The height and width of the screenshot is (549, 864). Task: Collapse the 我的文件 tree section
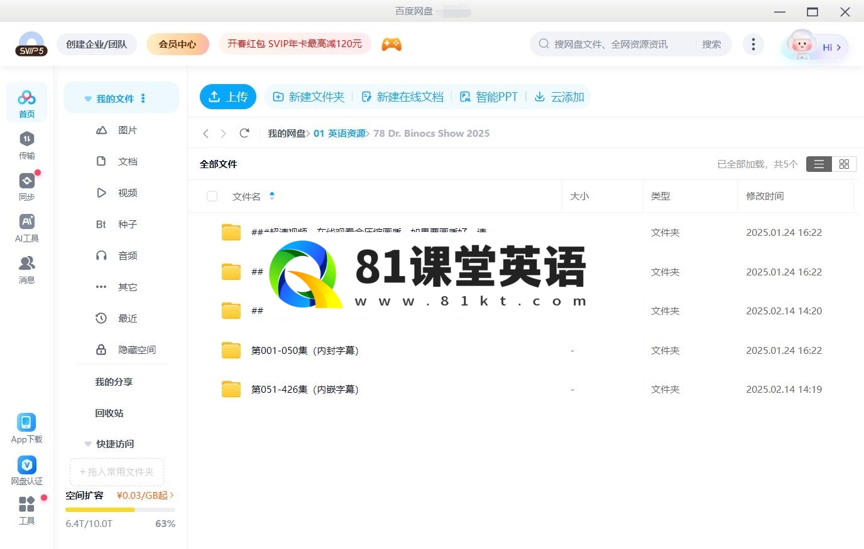tap(88, 99)
